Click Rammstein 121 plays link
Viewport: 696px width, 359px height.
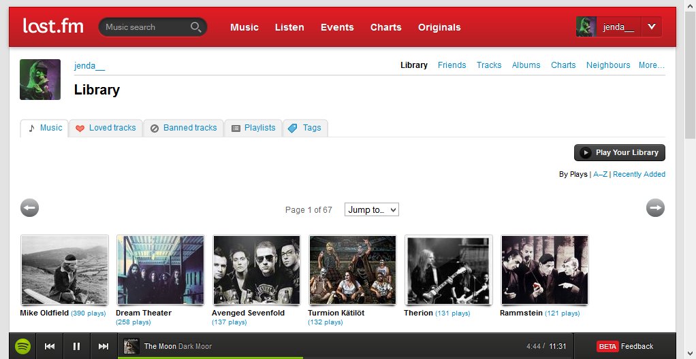click(563, 313)
